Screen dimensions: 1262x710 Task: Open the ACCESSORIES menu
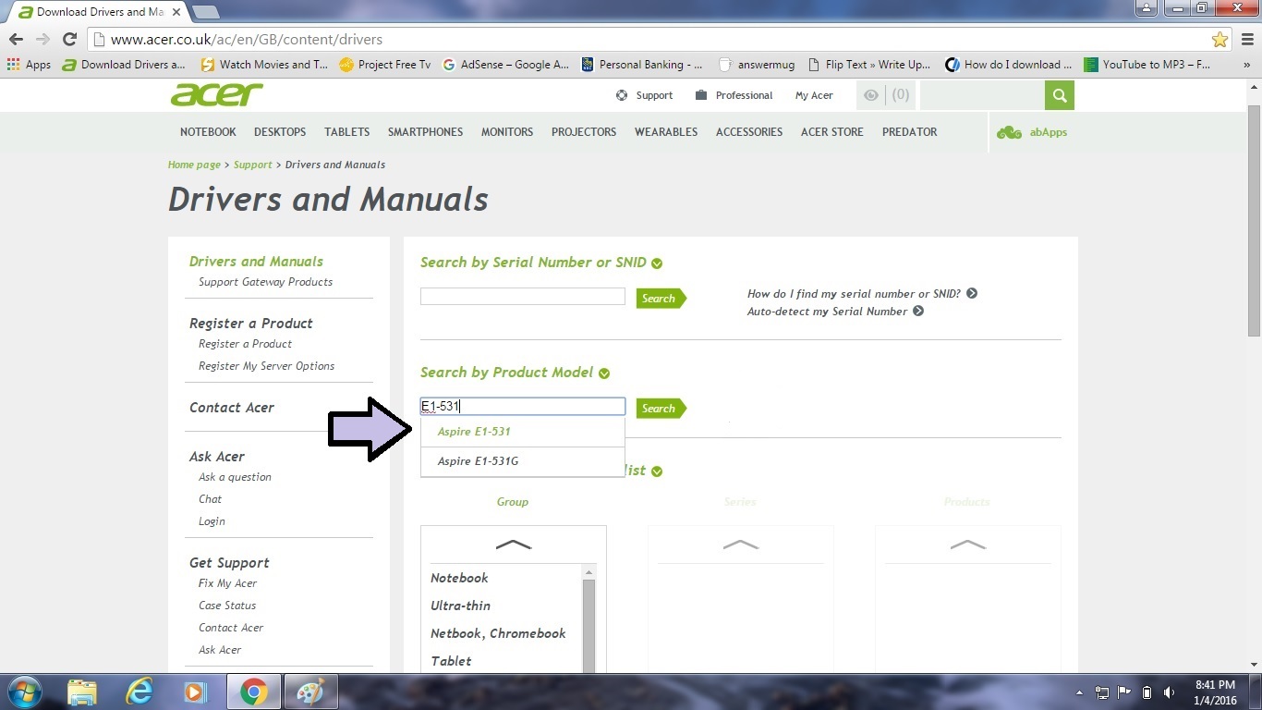(x=749, y=132)
